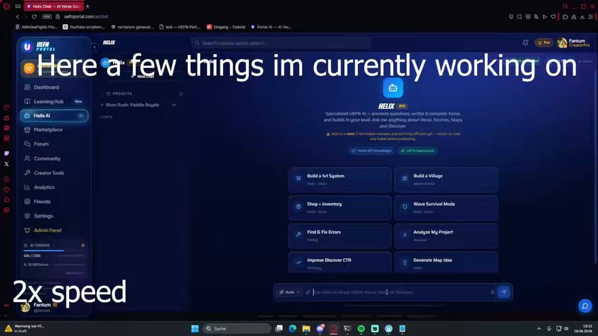The image size is (598, 336).
Task: Open the YouTube scriptwriter bookmark
Action: click(84, 27)
